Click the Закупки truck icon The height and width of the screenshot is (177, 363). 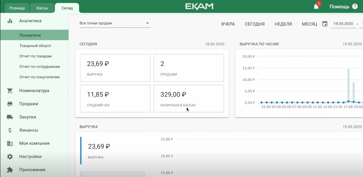pos(10,117)
